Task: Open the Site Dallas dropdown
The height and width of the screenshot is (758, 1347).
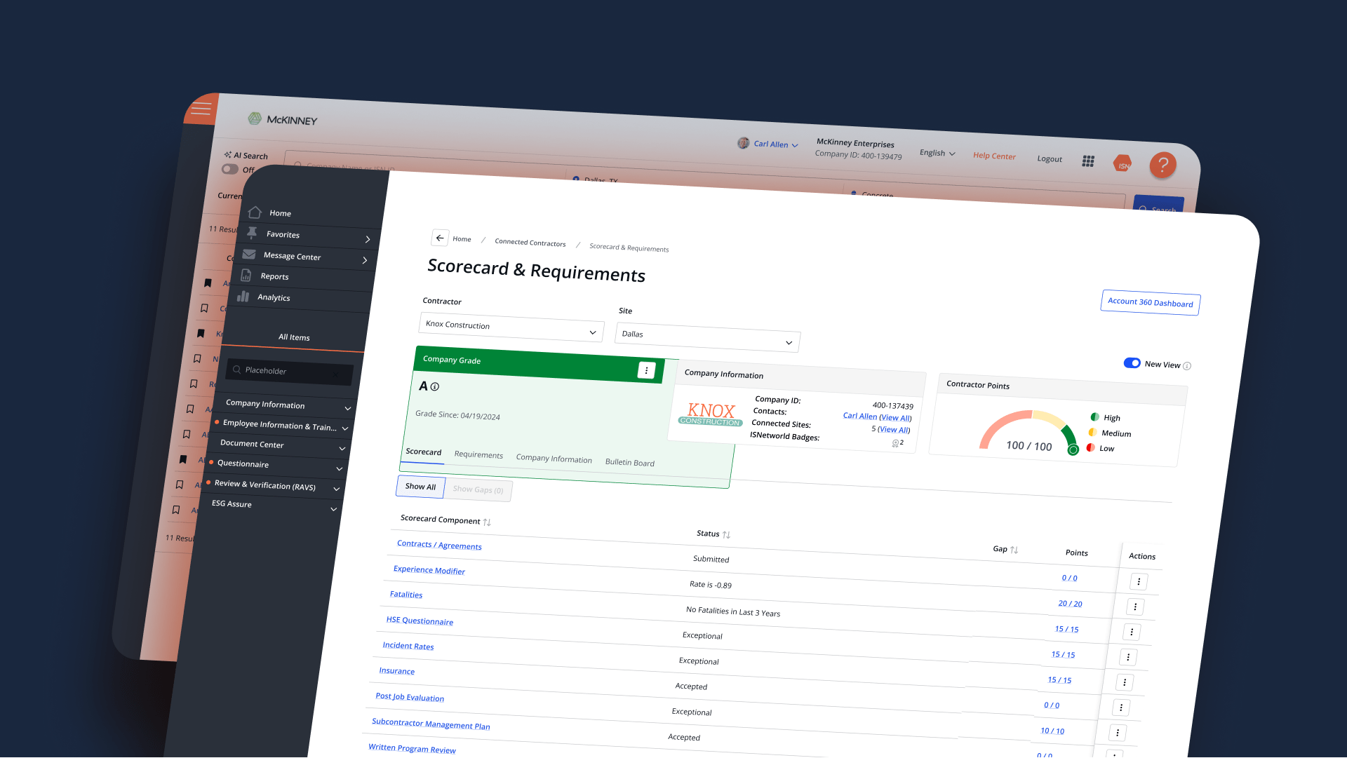Action: click(x=708, y=338)
